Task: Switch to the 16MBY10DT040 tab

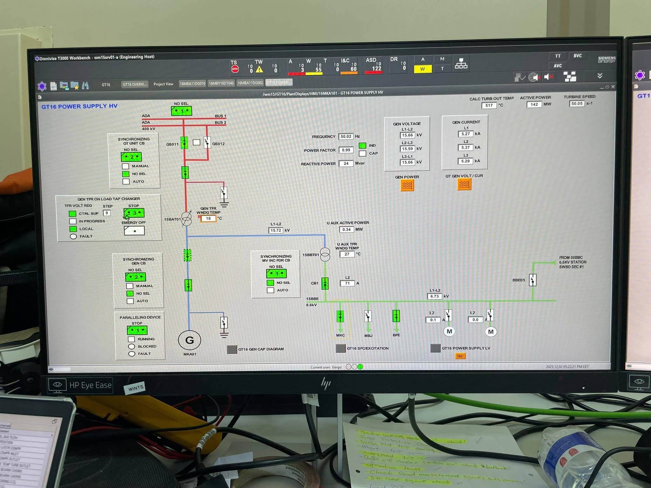Action: tap(221, 83)
